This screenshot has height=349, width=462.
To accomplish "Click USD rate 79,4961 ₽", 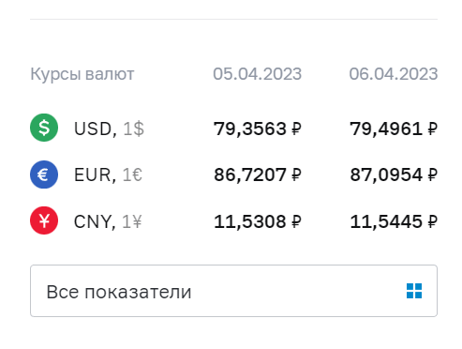I will tap(394, 129).
